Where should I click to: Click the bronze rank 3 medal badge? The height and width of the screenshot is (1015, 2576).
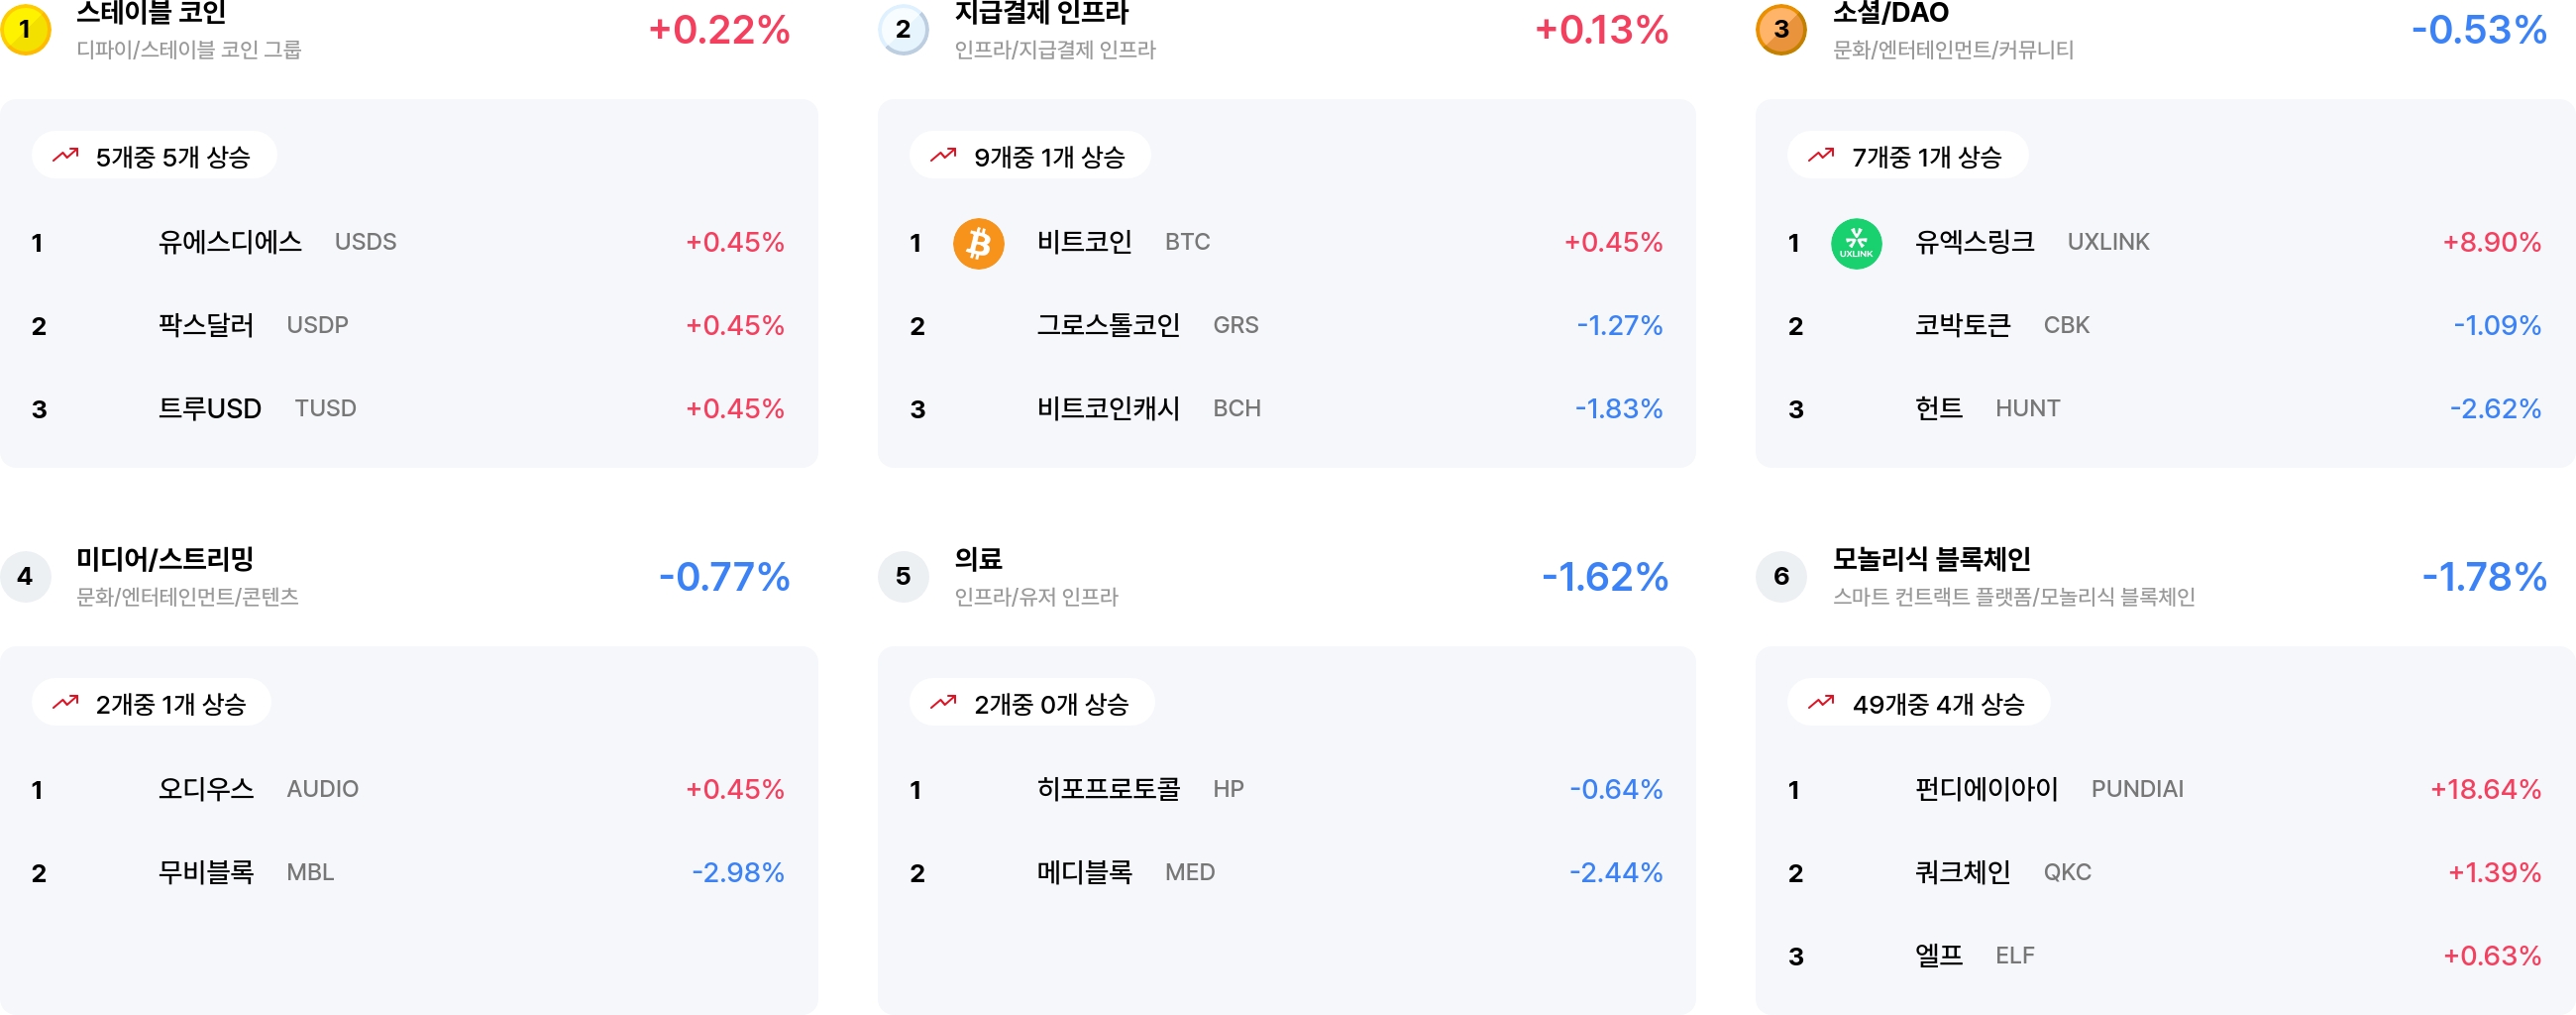1781,29
